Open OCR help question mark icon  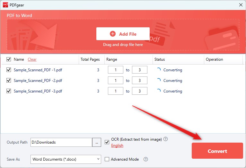165,139
